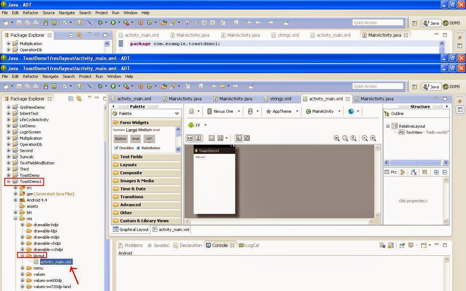Select activity_main.xml in layout folder
This screenshot has width=466, height=291.
(x=56, y=262)
